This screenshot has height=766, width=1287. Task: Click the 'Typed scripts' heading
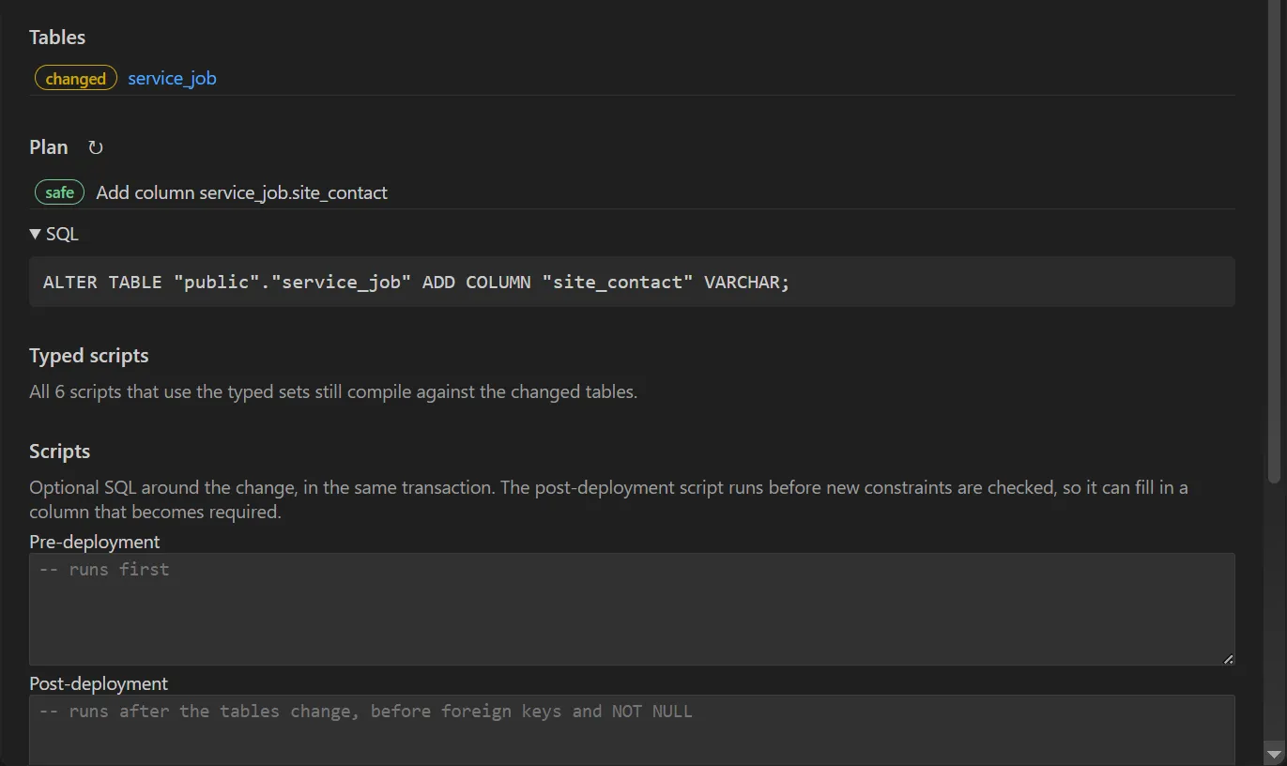[89, 356]
